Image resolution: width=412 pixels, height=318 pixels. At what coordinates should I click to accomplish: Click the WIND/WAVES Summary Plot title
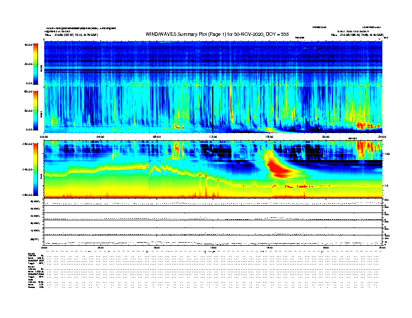click(217, 34)
